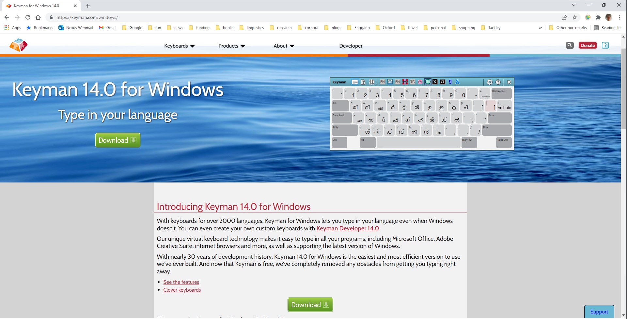Click the share page icon in address bar
Screen dimensions: 627x319
(x=564, y=17)
